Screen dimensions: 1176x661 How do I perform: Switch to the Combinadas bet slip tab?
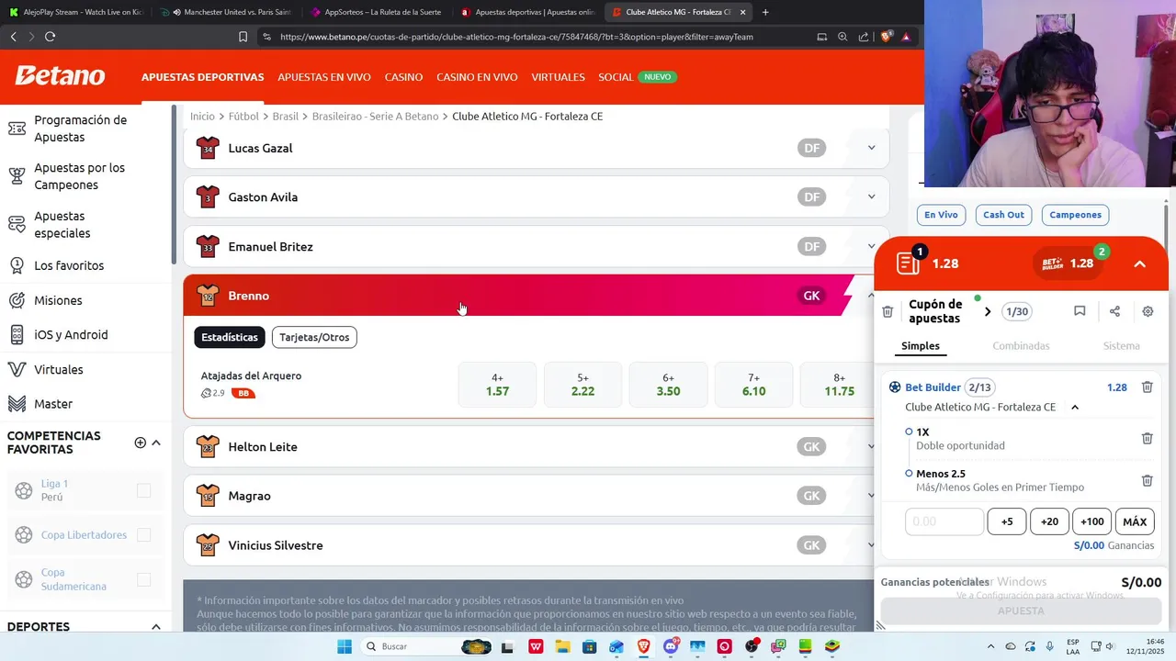tap(1021, 346)
